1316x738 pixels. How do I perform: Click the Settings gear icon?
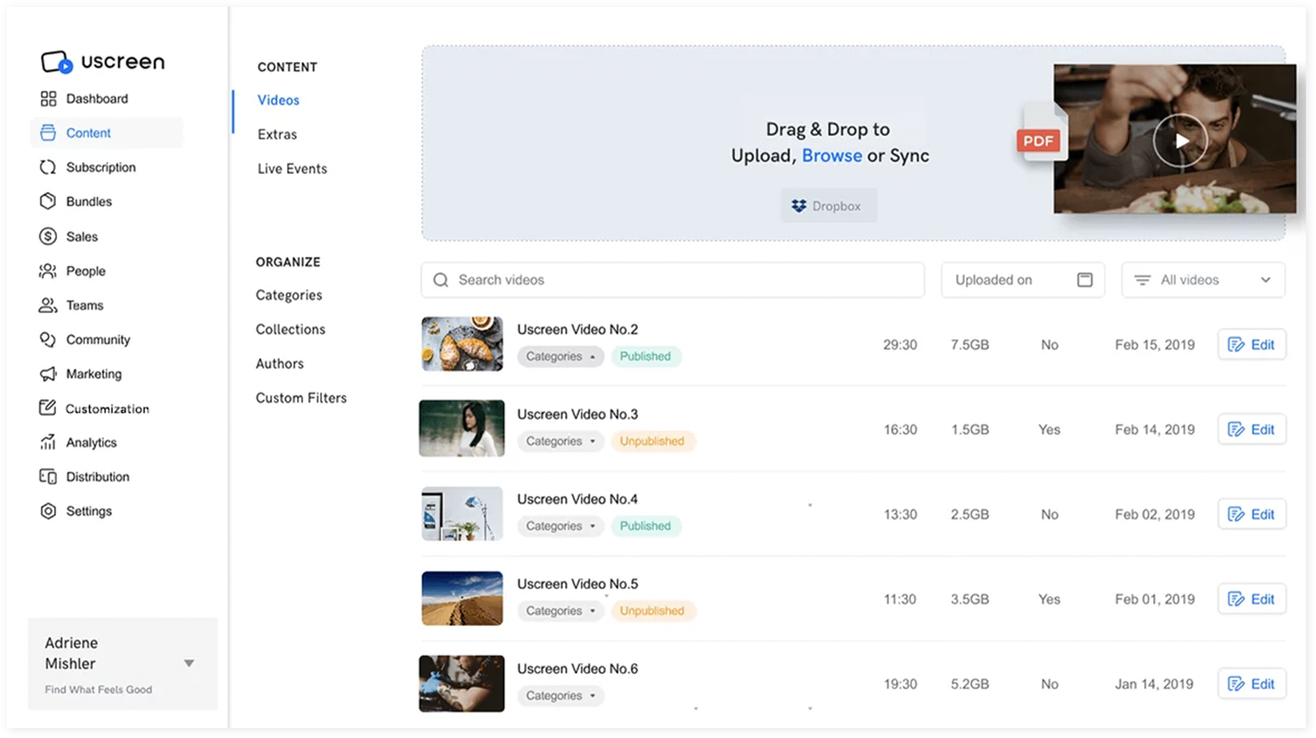click(x=48, y=511)
